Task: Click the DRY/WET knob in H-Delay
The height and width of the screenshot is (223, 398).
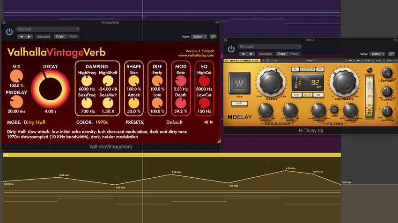Action: click(387, 73)
